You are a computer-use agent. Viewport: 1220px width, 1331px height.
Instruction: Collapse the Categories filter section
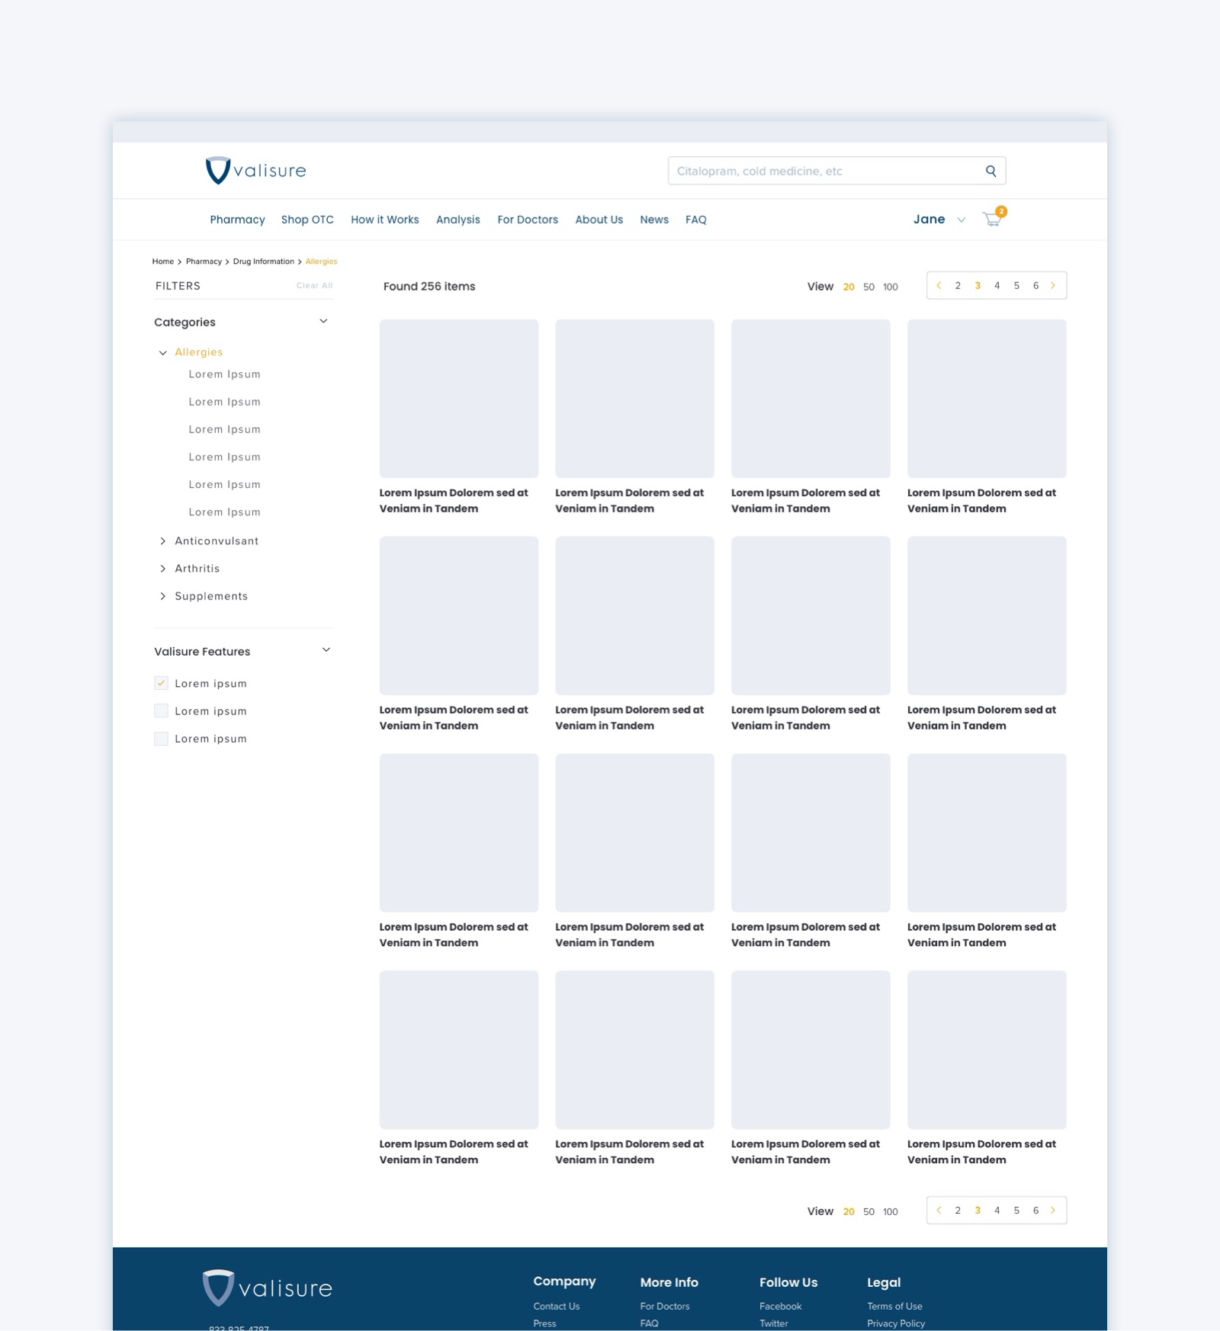[323, 321]
